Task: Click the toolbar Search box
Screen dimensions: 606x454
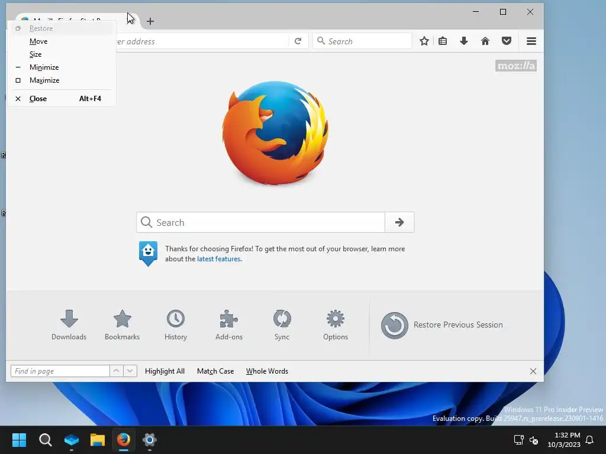Action: 362,41
